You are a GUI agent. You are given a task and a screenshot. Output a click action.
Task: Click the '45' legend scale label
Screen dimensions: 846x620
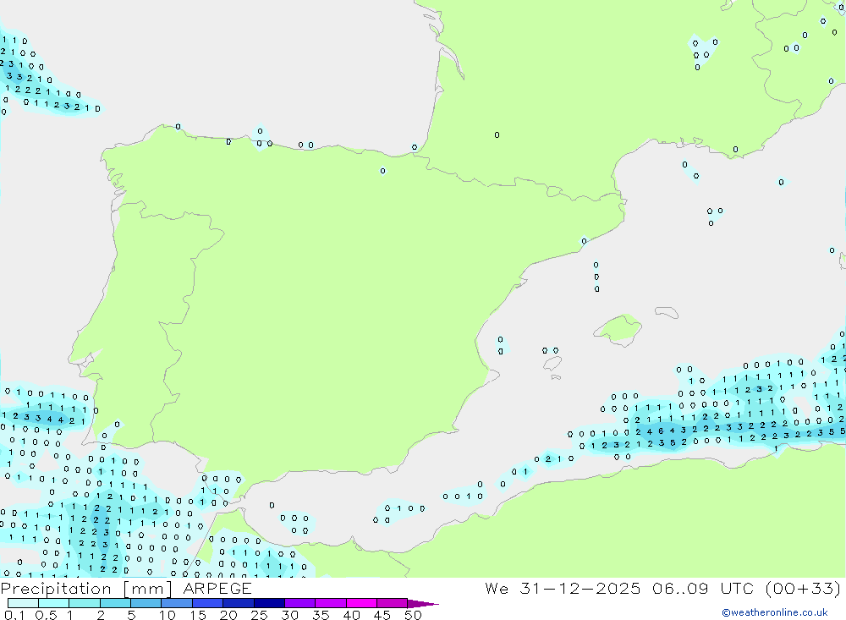pos(382,615)
